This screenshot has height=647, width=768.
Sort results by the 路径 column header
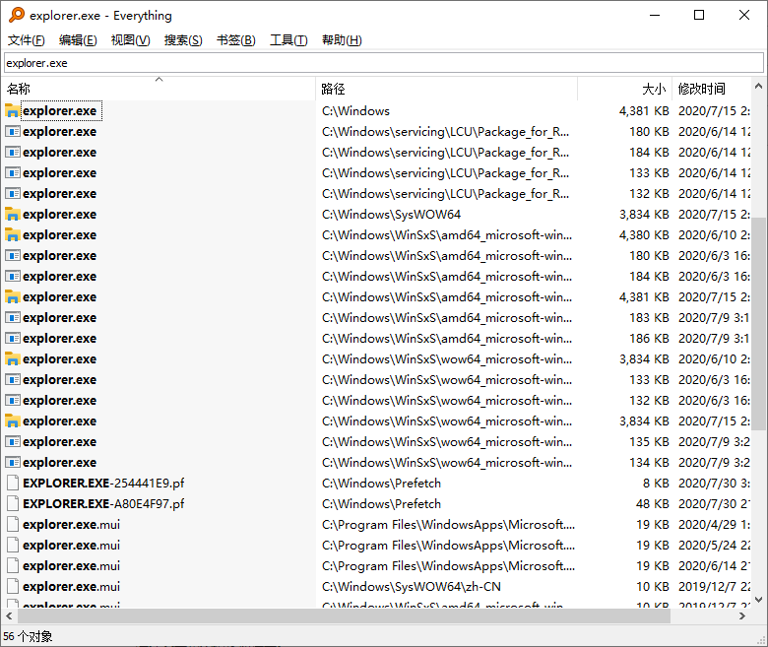pyautogui.click(x=446, y=89)
